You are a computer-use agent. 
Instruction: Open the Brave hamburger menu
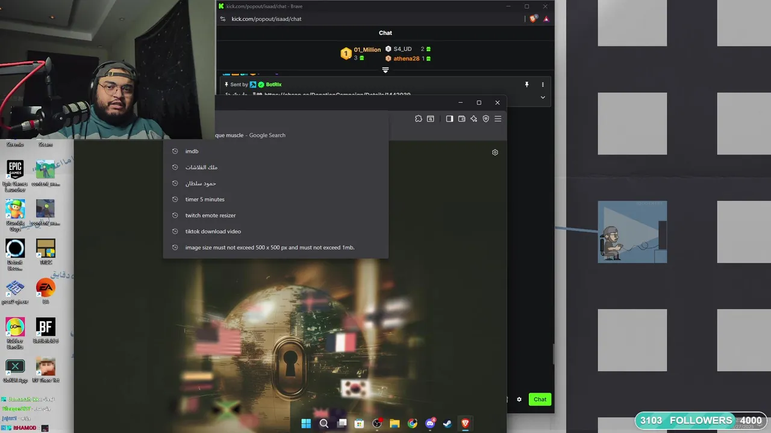click(498, 119)
